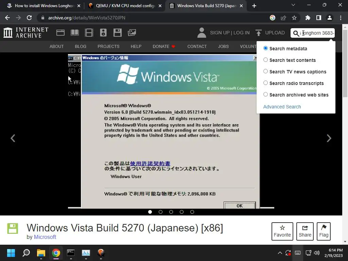Select Search TV news captions option
Screen dimensions: 348x261
pyautogui.click(x=265, y=71)
